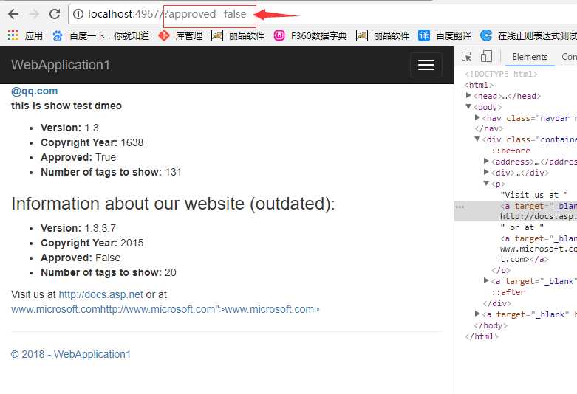Click the "Approved: True" list item
This screenshot has height=394, width=577.
(x=78, y=157)
